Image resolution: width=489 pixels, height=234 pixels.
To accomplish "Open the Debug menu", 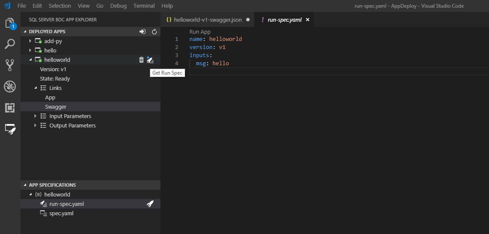I will tap(119, 6).
